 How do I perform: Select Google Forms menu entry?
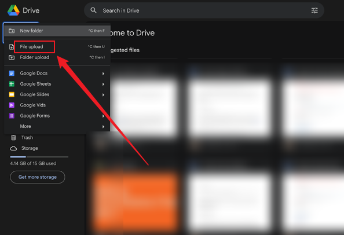click(57, 116)
